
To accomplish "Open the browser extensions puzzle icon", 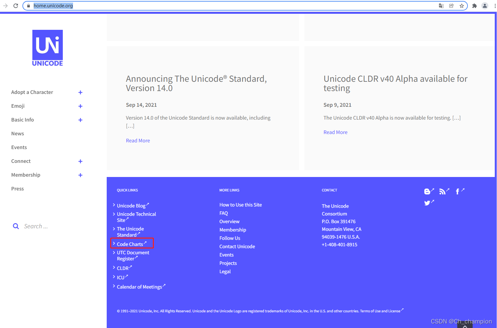I will (x=474, y=6).
